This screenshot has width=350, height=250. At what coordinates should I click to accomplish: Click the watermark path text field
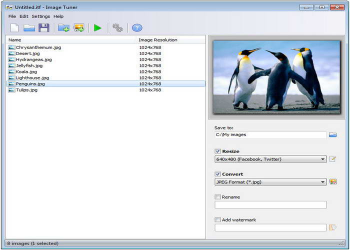coord(270,227)
